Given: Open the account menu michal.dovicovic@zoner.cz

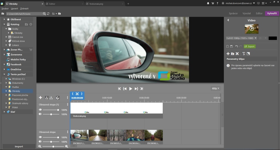Looking at the screenshot, I should coord(238,3).
